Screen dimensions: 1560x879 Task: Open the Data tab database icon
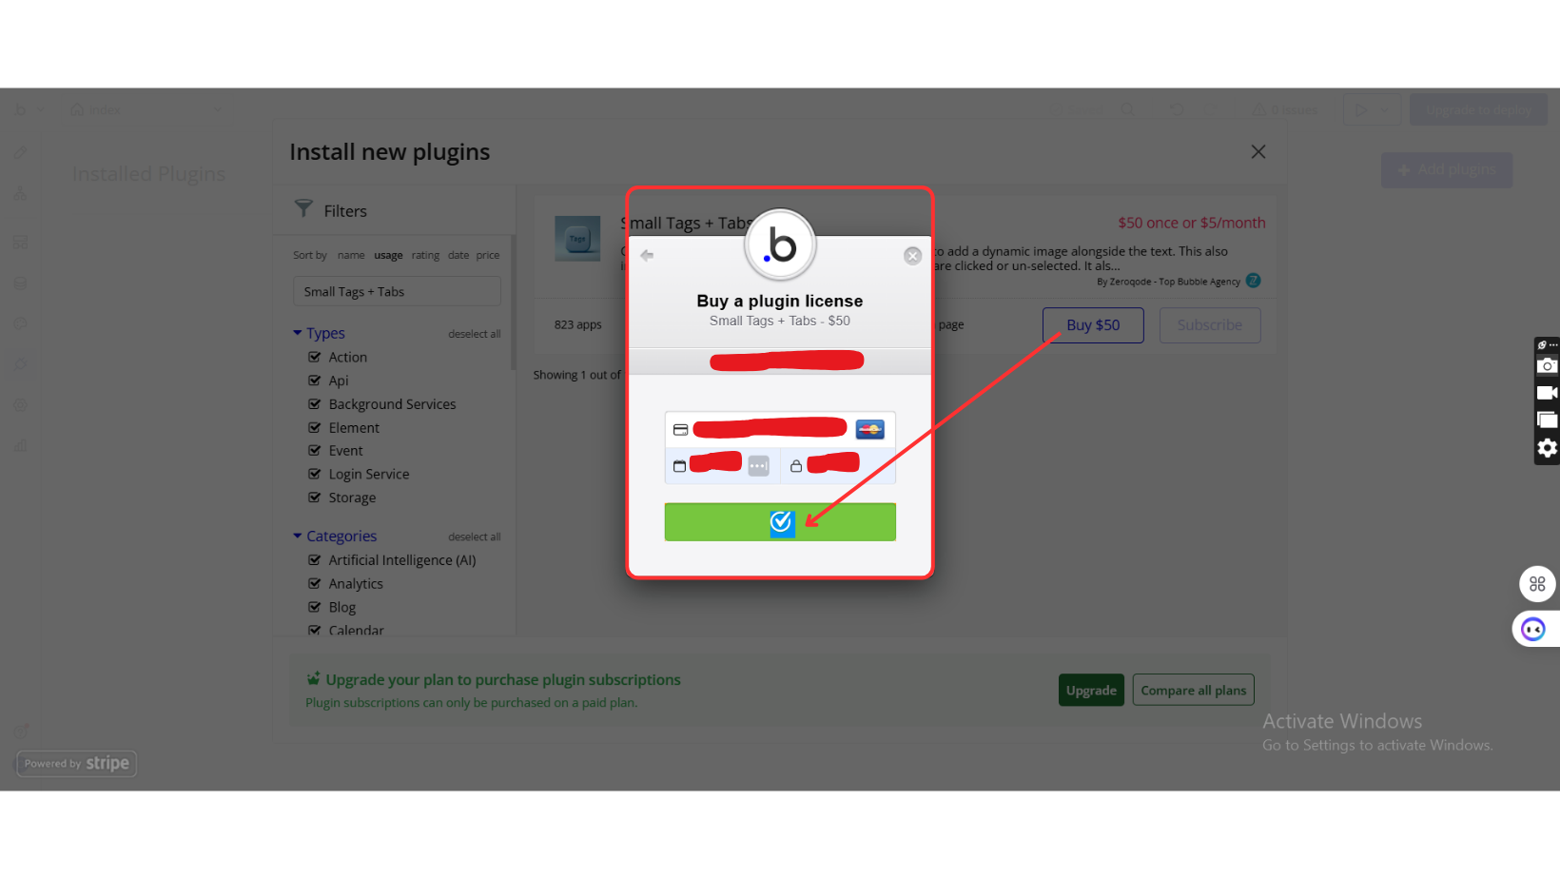(x=20, y=283)
